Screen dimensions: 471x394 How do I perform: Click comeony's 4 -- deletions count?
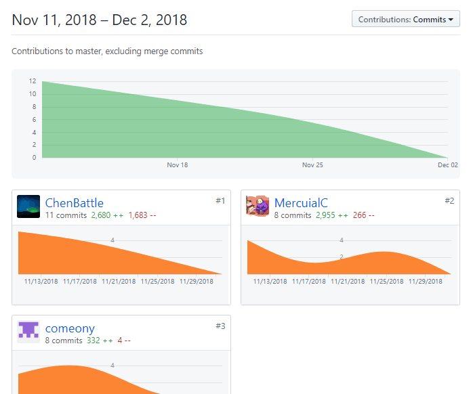pyautogui.click(x=124, y=341)
